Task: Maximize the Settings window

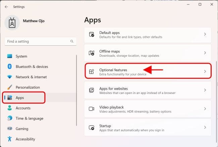Action: point(200,4)
